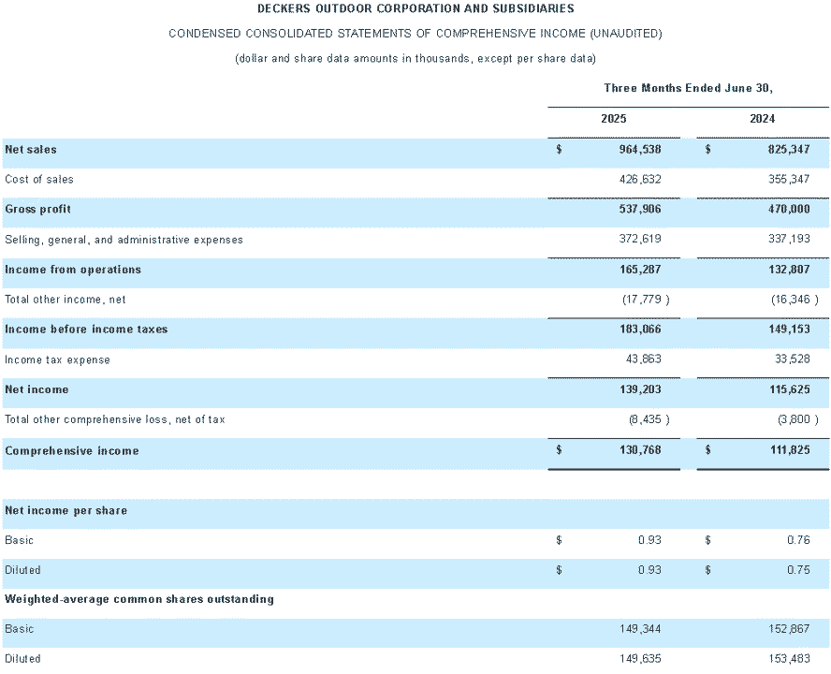Select the Income tax expense label
Screen dimensions: 831x674
coord(57,359)
